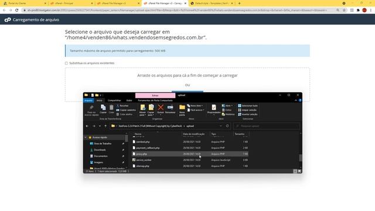The image size is (375, 211).
Task: Click Histórico in the ribbon
Action: coord(228,114)
